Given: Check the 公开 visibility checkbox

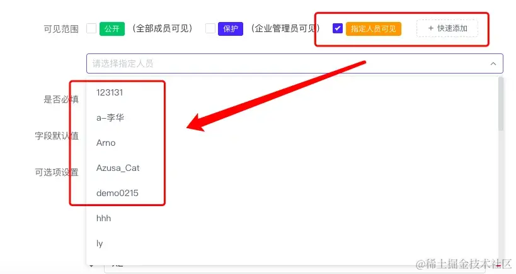Looking at the screenshot, I should click(x=91, y=28).
